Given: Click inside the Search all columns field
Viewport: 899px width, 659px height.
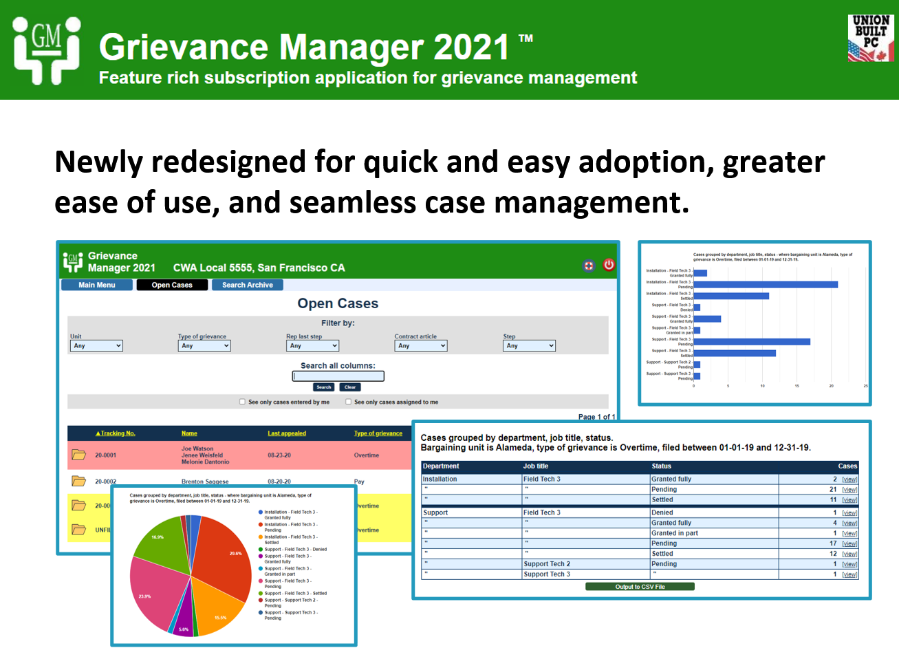Looking at the screenshot, I should click(338, 376).
